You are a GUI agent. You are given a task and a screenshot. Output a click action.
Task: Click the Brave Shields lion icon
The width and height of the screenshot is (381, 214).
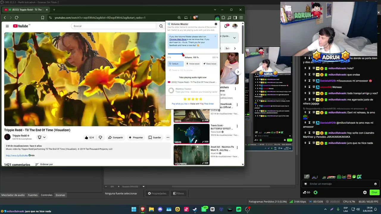tap(195, 18)
